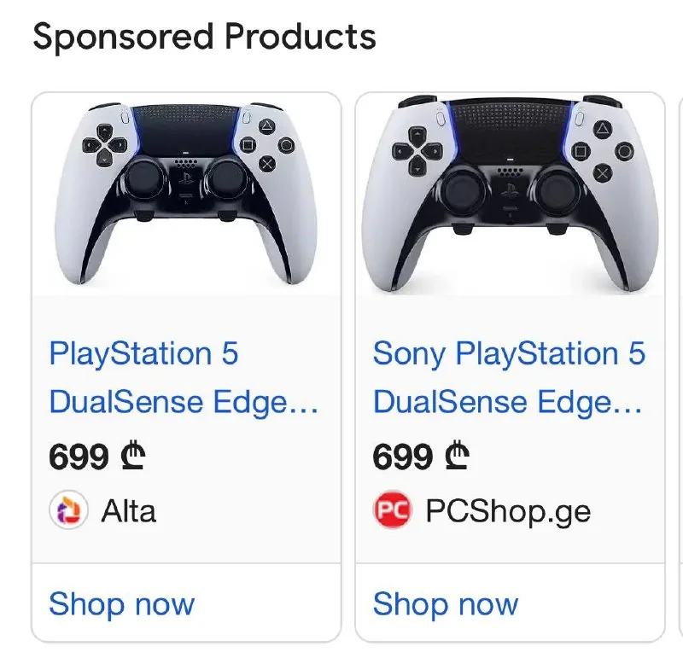Click the Alta store logo icon
The image size is (683, 652).
pyautogui.click(x=68, y=509)
